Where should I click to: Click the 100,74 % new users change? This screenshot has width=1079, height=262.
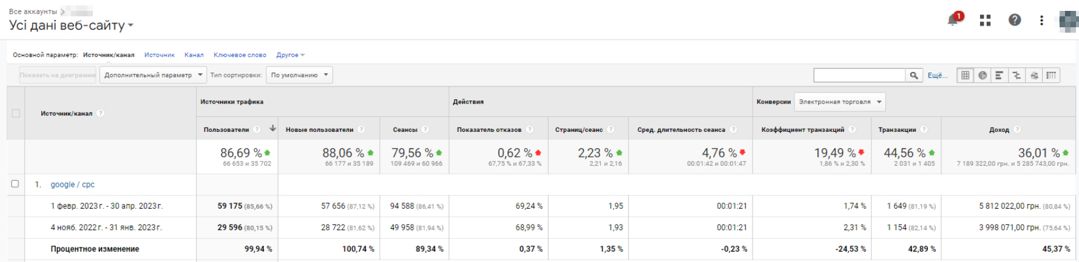358,249
